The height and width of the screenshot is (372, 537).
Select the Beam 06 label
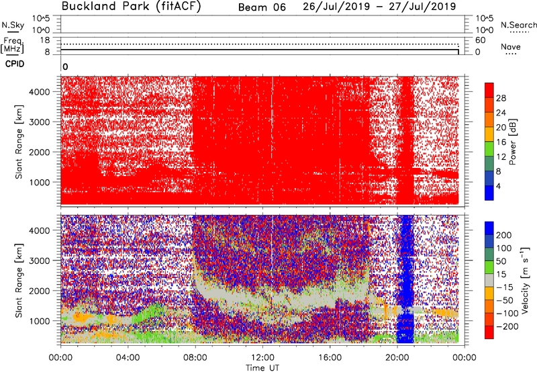click(x=262, y=7)
